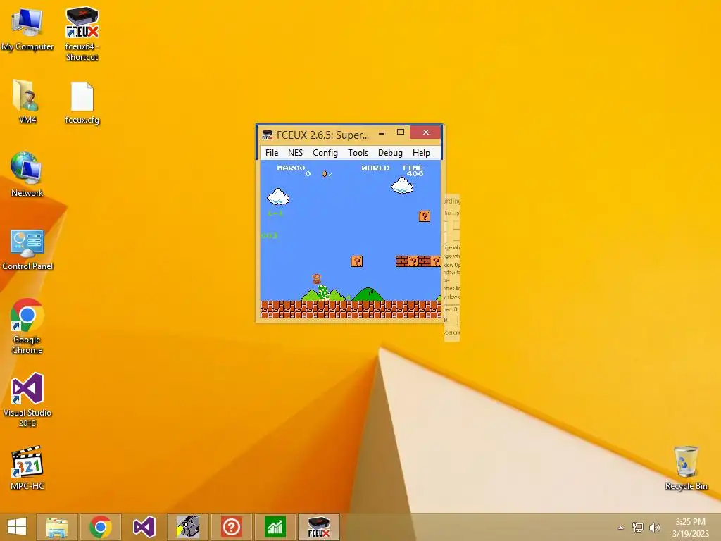Click the taskbar clock showing 3:25 PM

pos(690,528)
